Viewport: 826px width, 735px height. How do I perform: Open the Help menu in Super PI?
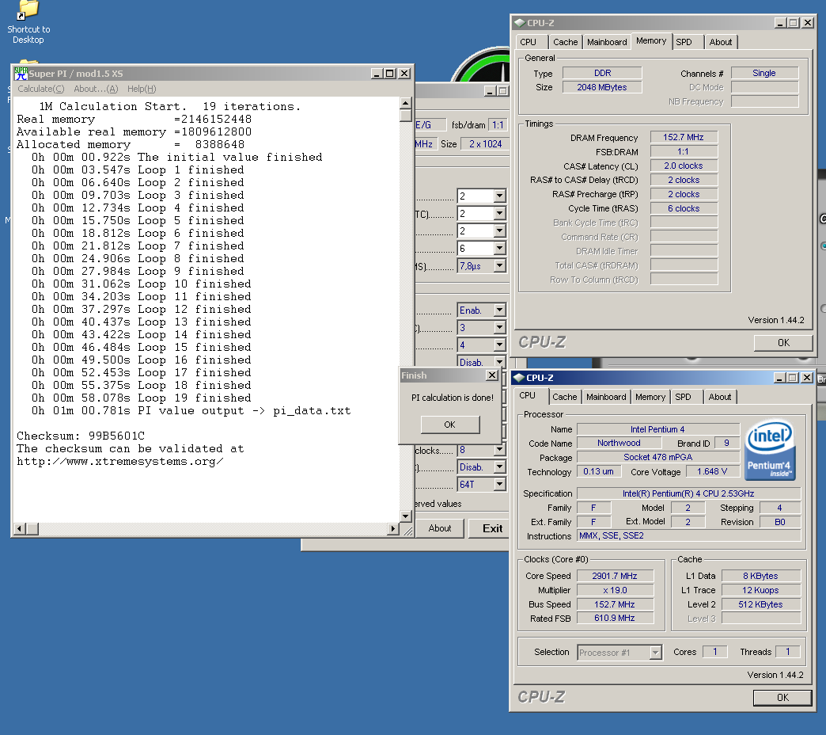(x=142, y=89)
